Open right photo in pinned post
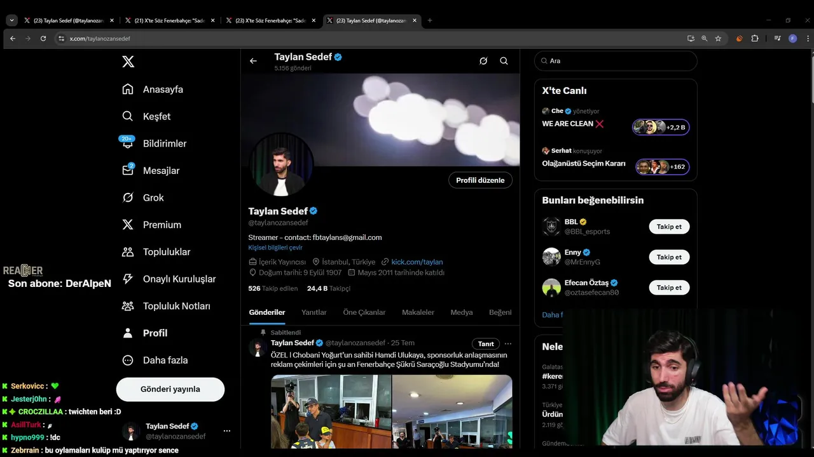814x457 pixels. [x=452, y=411]
